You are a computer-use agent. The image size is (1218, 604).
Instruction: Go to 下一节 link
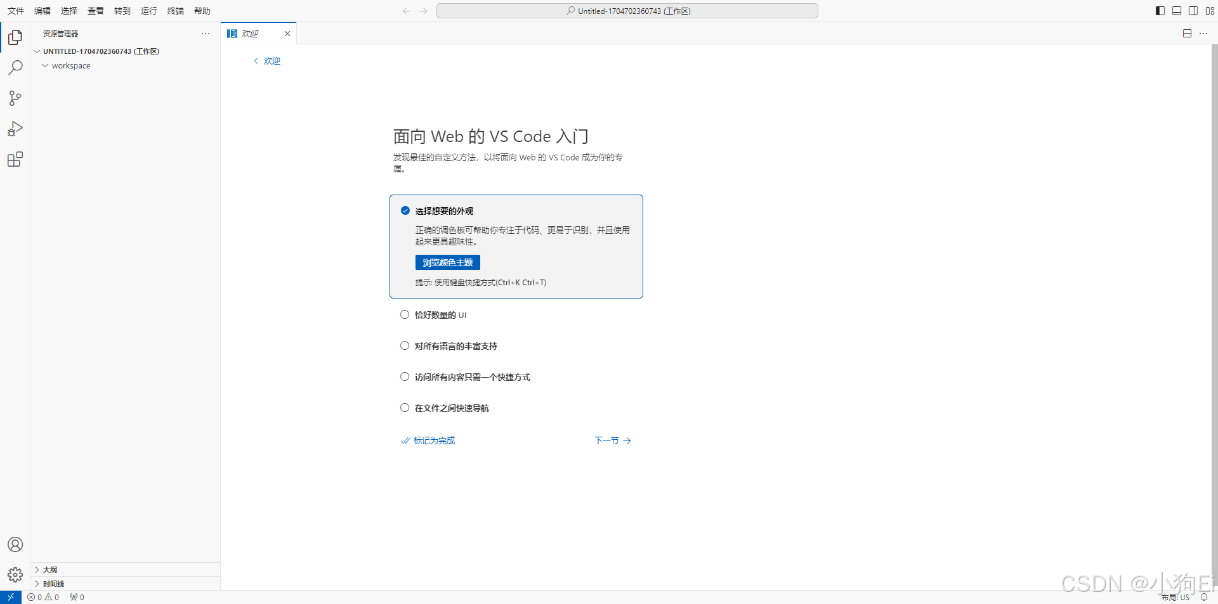613,440
